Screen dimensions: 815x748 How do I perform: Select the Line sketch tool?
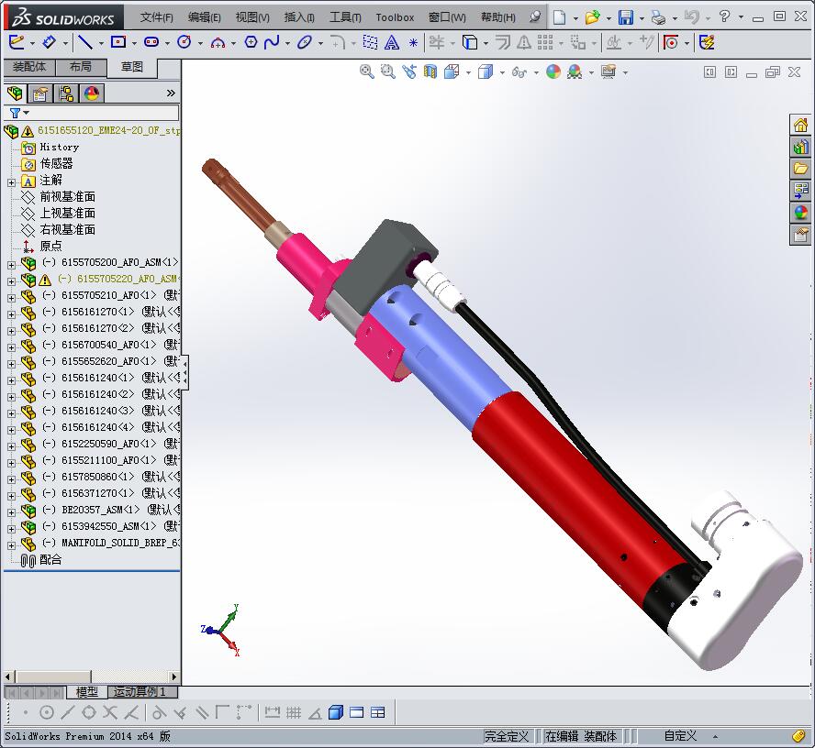coord(84,42)
